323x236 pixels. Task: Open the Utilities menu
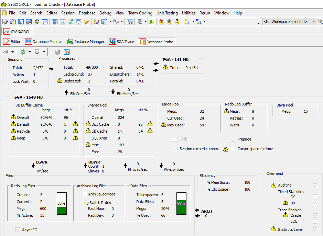click(x=189, y=13)
